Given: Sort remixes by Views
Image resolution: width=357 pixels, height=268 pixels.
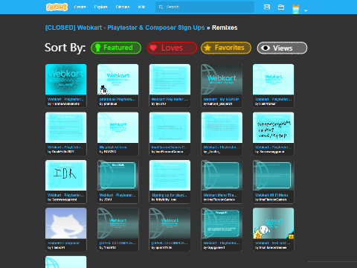Looking at the screenshot, I should (x=282, y=48).
